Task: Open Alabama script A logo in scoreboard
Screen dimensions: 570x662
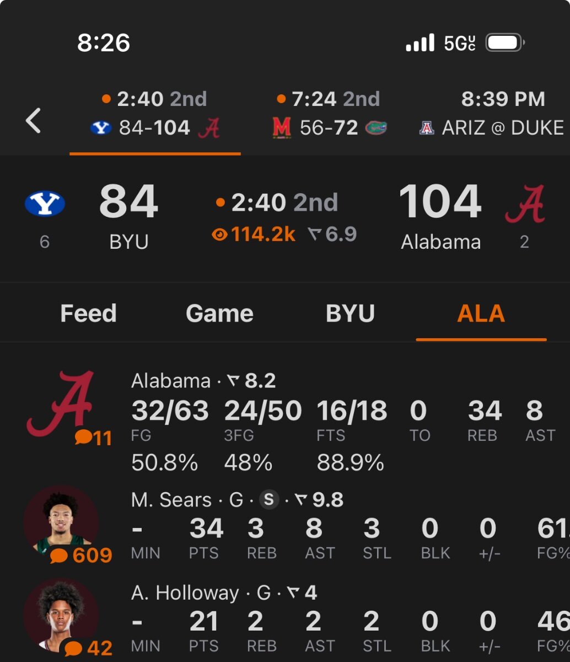Action: click(525, 204)
